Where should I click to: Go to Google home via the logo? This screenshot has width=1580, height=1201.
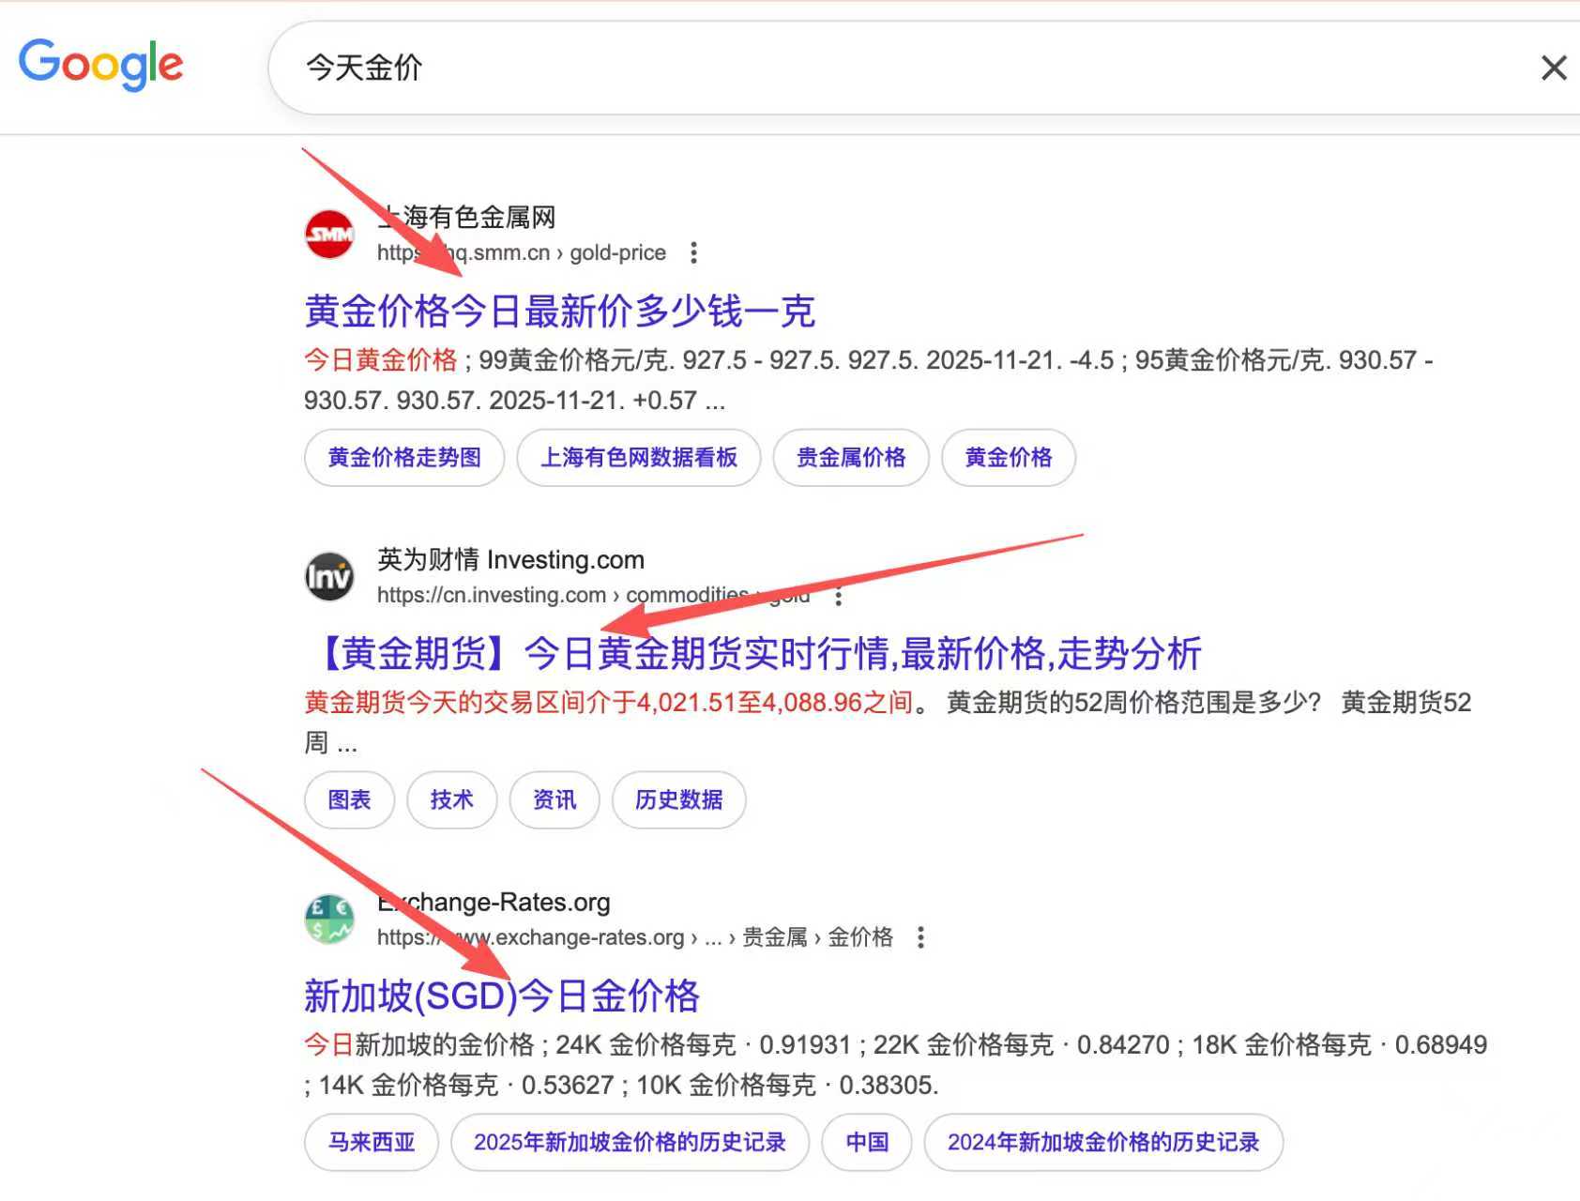coord(101,64)
